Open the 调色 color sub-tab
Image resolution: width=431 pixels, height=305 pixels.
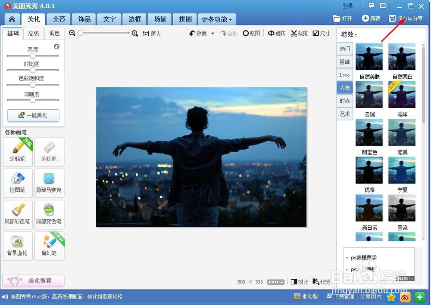54,34
